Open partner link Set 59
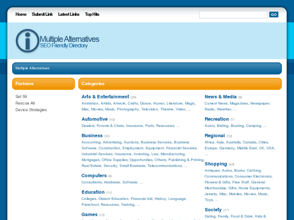Screen dimensions: 294x220 21,96
